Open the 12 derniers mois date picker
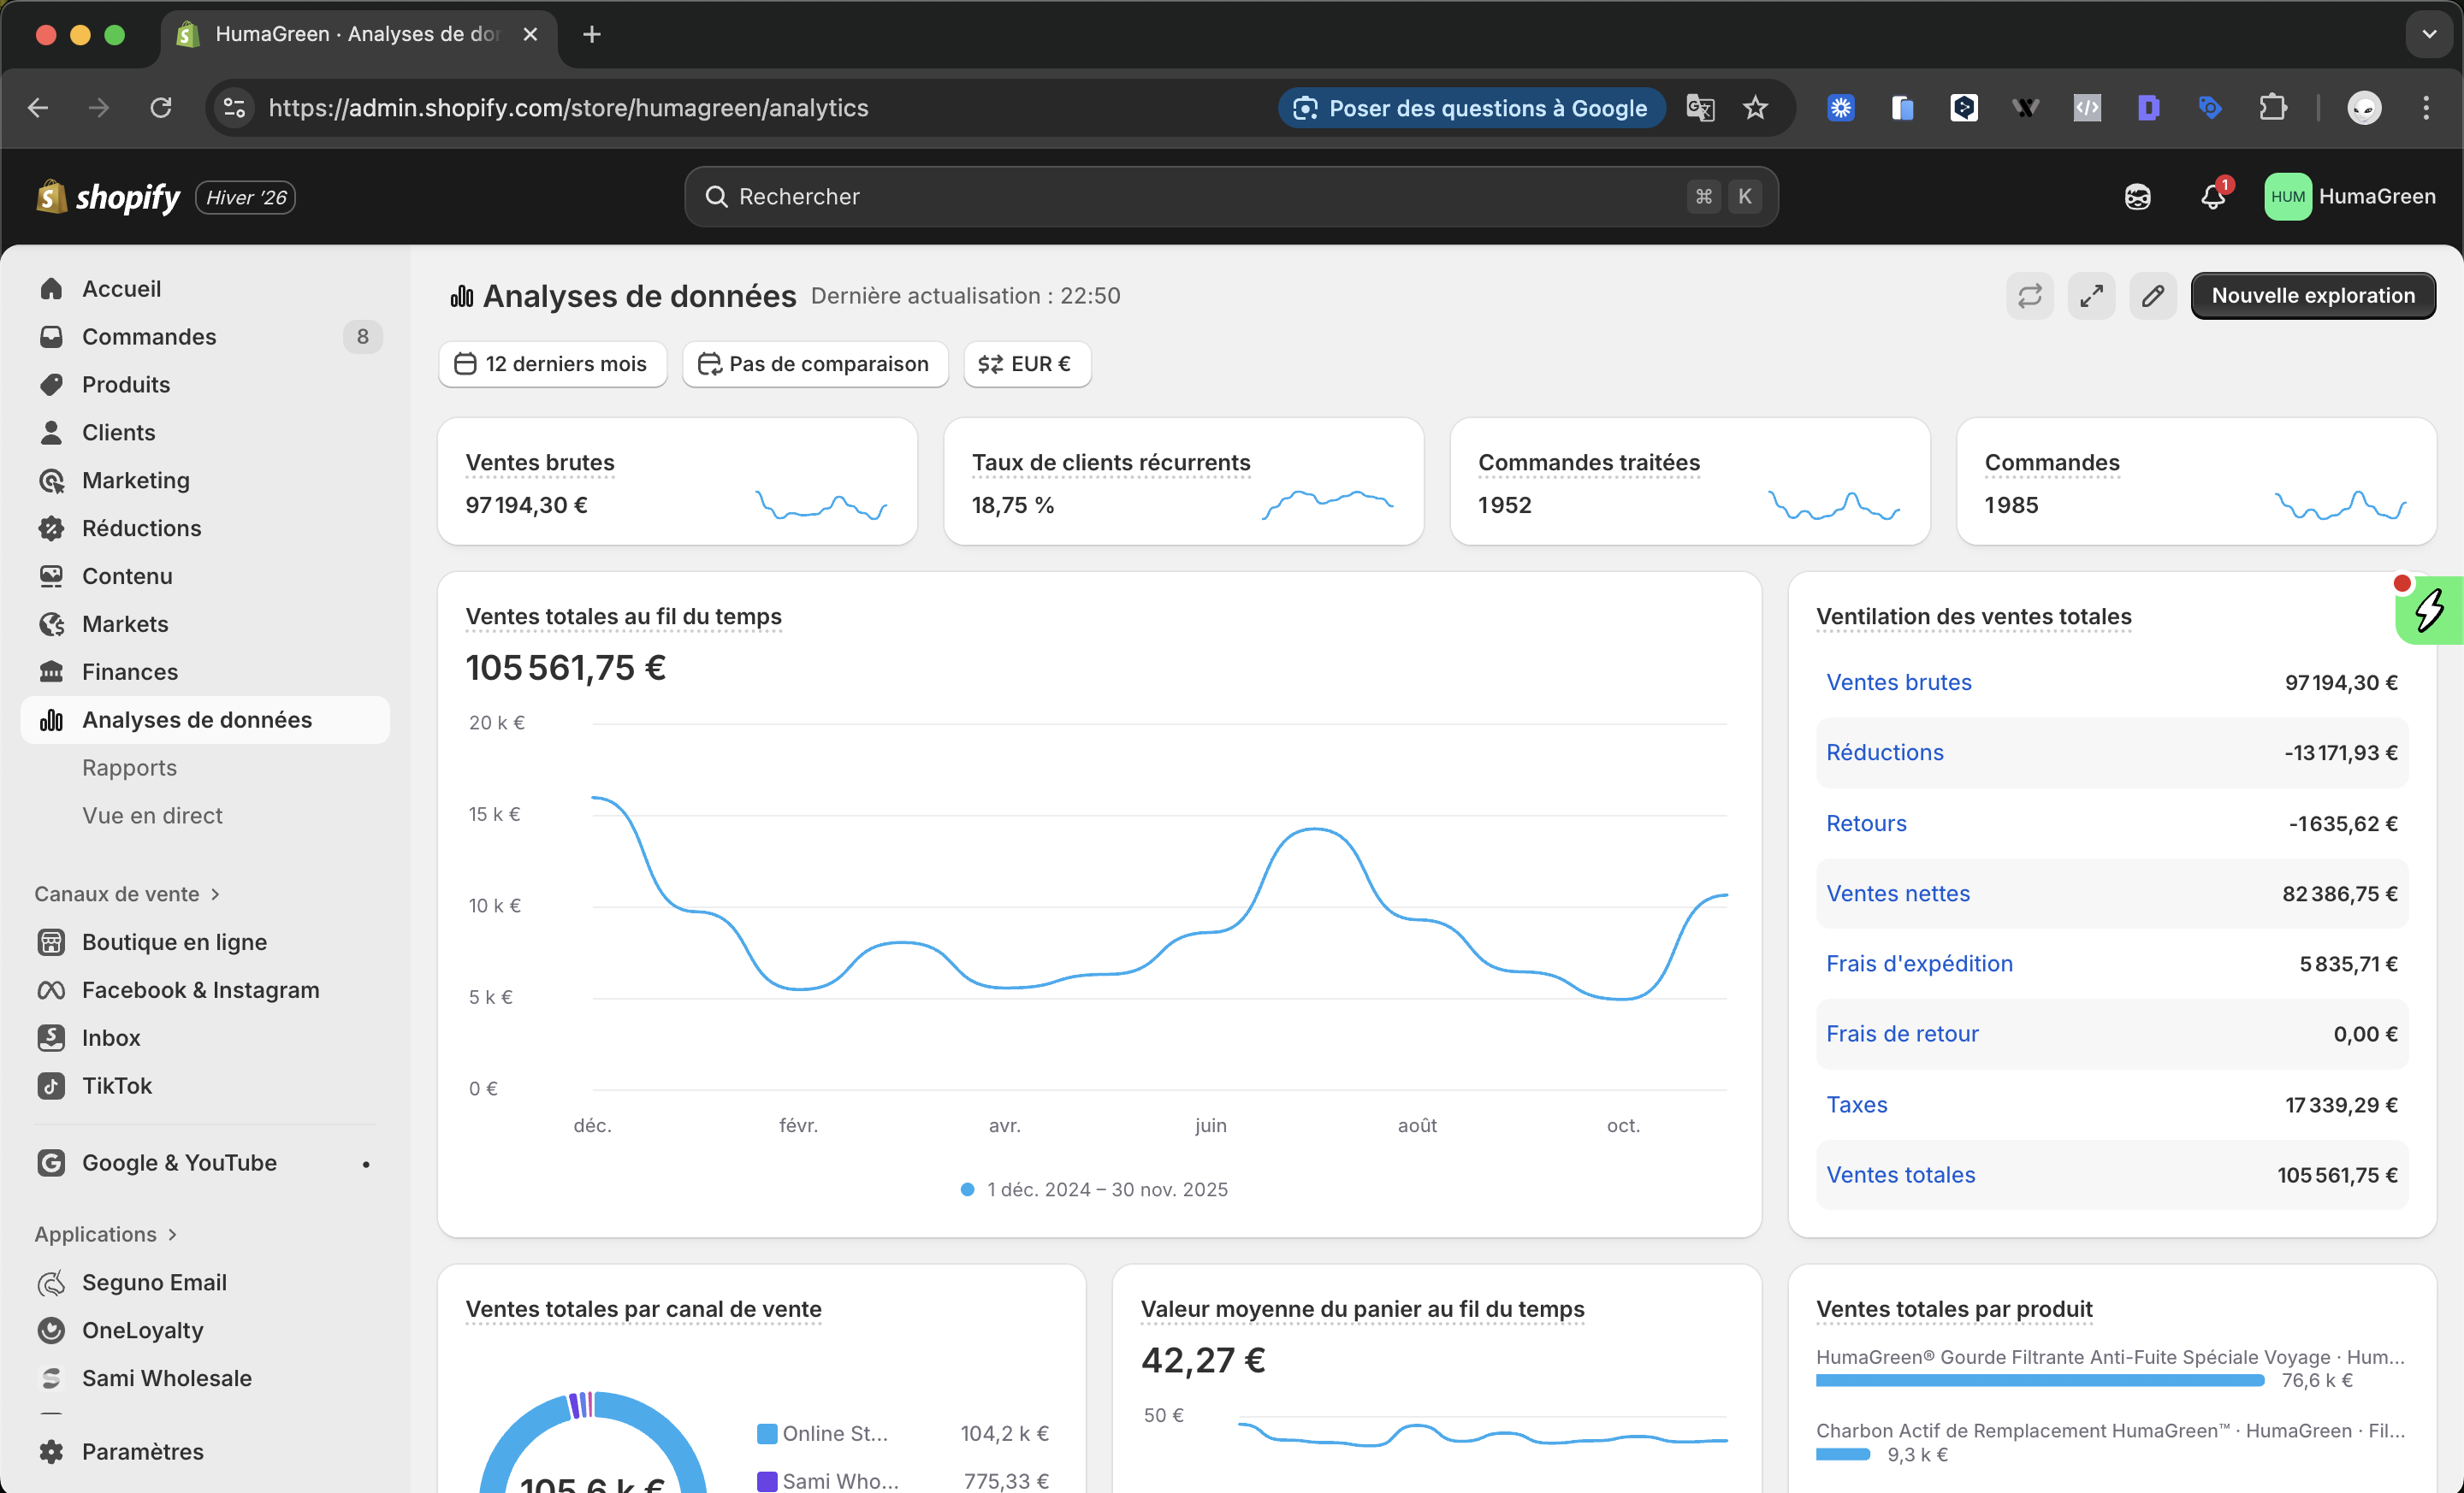This screenshot has width=2464, height=1493. (x=552, y=363)
